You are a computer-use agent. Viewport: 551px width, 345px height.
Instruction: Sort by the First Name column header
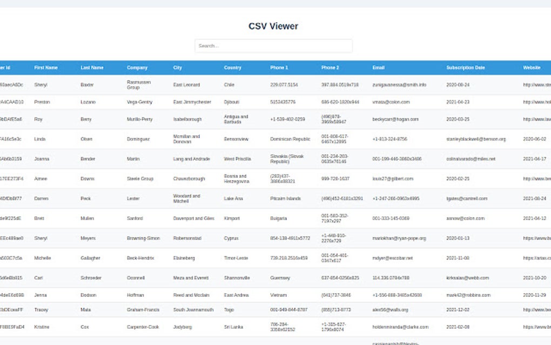coord(47,68)
